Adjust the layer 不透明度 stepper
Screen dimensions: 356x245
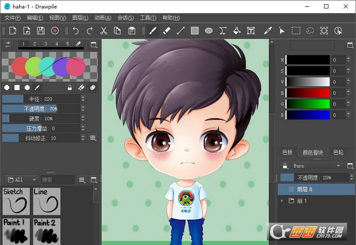click(352, 177)
